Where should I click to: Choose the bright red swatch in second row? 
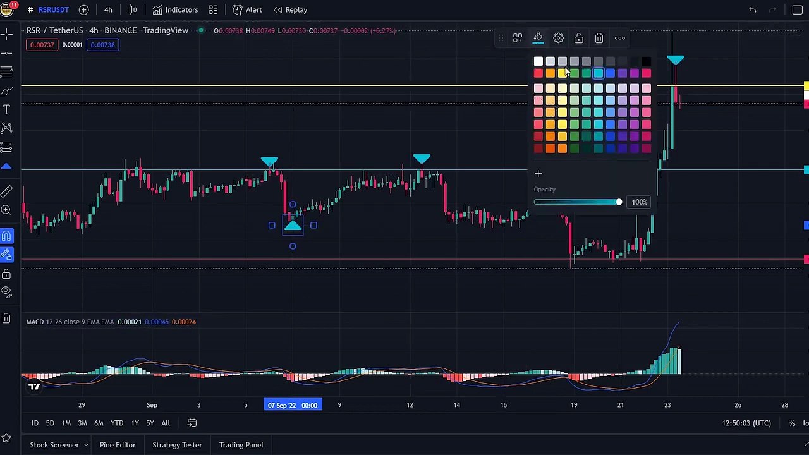[x=538, y=73]
